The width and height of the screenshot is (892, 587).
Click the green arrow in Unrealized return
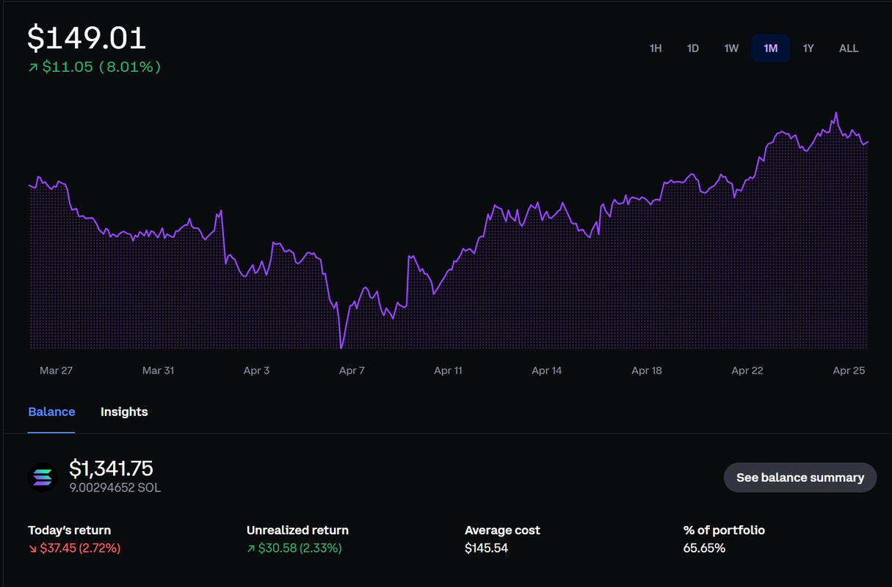point(251,548)
